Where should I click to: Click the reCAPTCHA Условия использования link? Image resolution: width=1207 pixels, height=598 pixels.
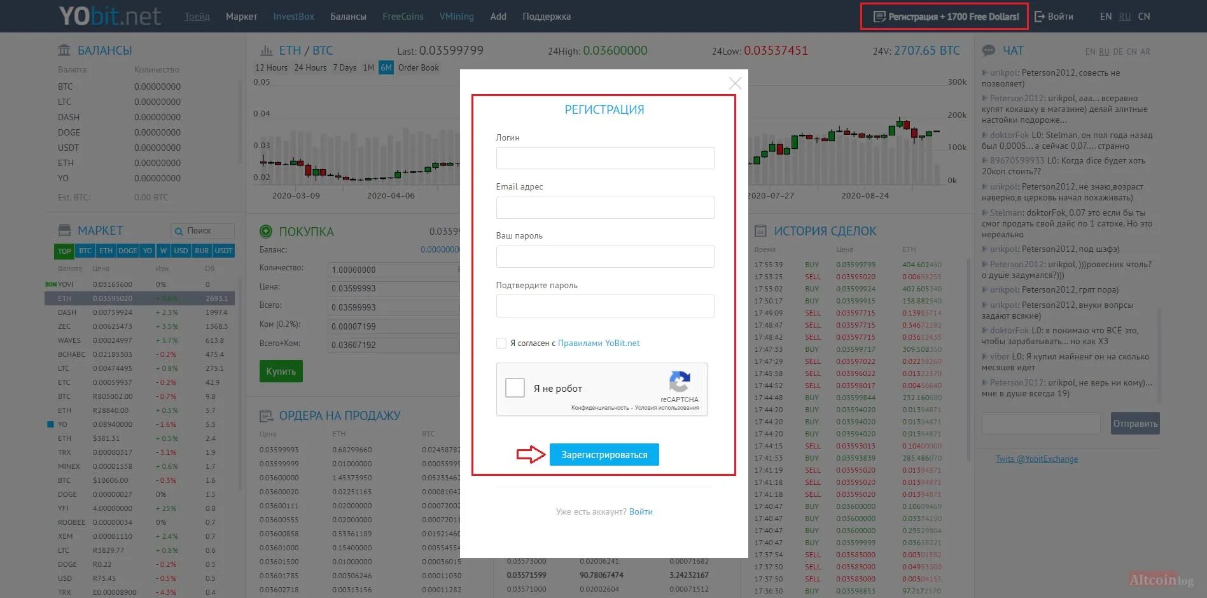click(667, 408)
